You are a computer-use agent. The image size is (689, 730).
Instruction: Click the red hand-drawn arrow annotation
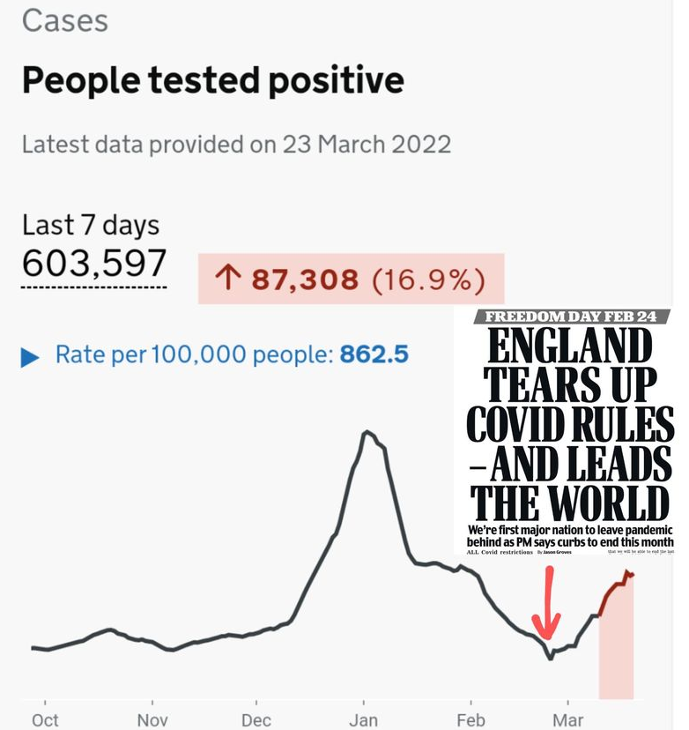[x=549, y=605]
